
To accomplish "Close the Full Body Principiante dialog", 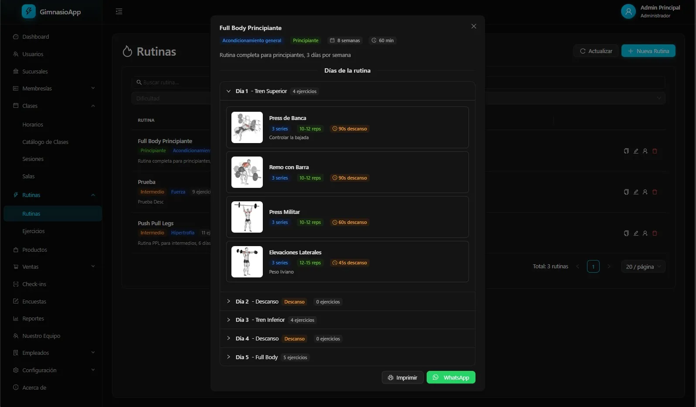I will coord(474,27).
